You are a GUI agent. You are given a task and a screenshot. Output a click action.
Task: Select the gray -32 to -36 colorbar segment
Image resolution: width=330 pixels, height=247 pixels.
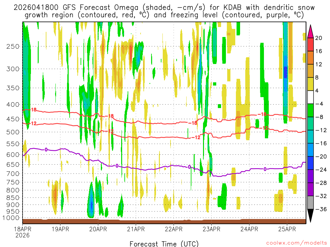(310, 203)
